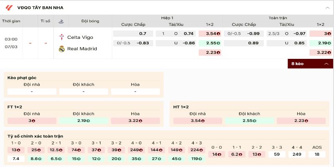Open the Real Madrid team name
This screenshot has width=334, height=167.
click(82, 49)
